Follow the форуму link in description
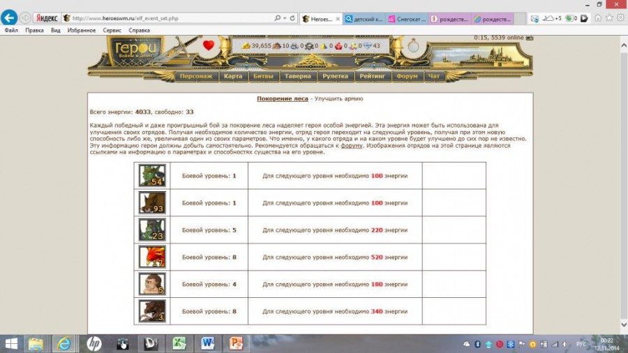Image resolution: width=628 pixels, height=353 pixels. (x=352, y=146)
